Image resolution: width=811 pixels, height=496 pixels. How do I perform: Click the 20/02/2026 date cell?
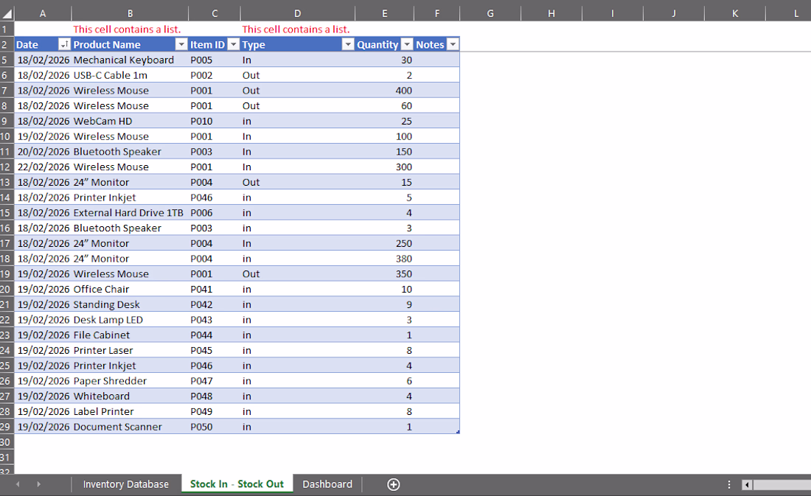pos(43,152)
